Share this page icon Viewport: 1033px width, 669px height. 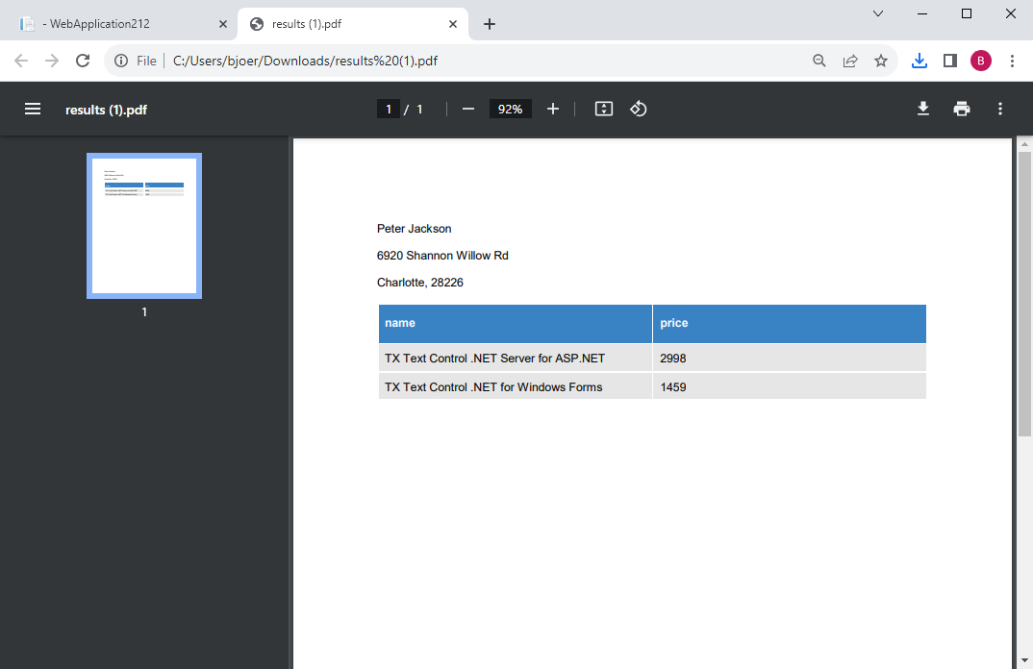[x=850, y=61]
